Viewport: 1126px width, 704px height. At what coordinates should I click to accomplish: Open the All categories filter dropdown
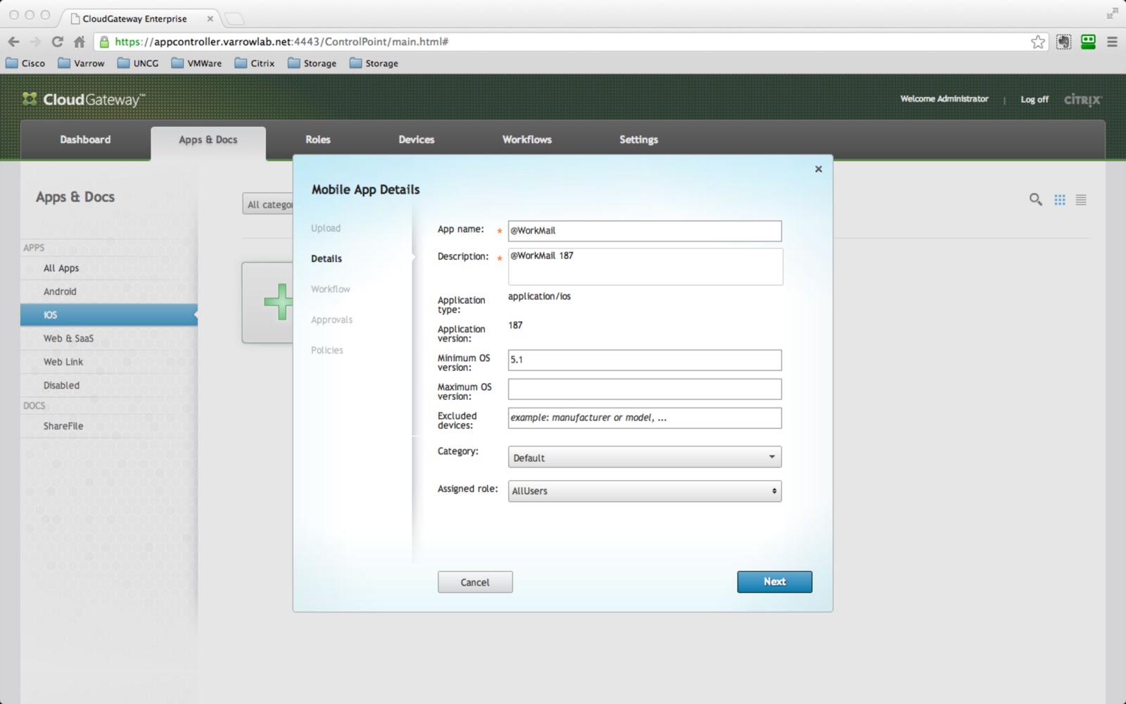click(x=268, y=204)
